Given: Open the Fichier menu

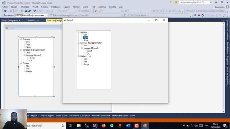Looking at the screenshot, I should (5, 7).
